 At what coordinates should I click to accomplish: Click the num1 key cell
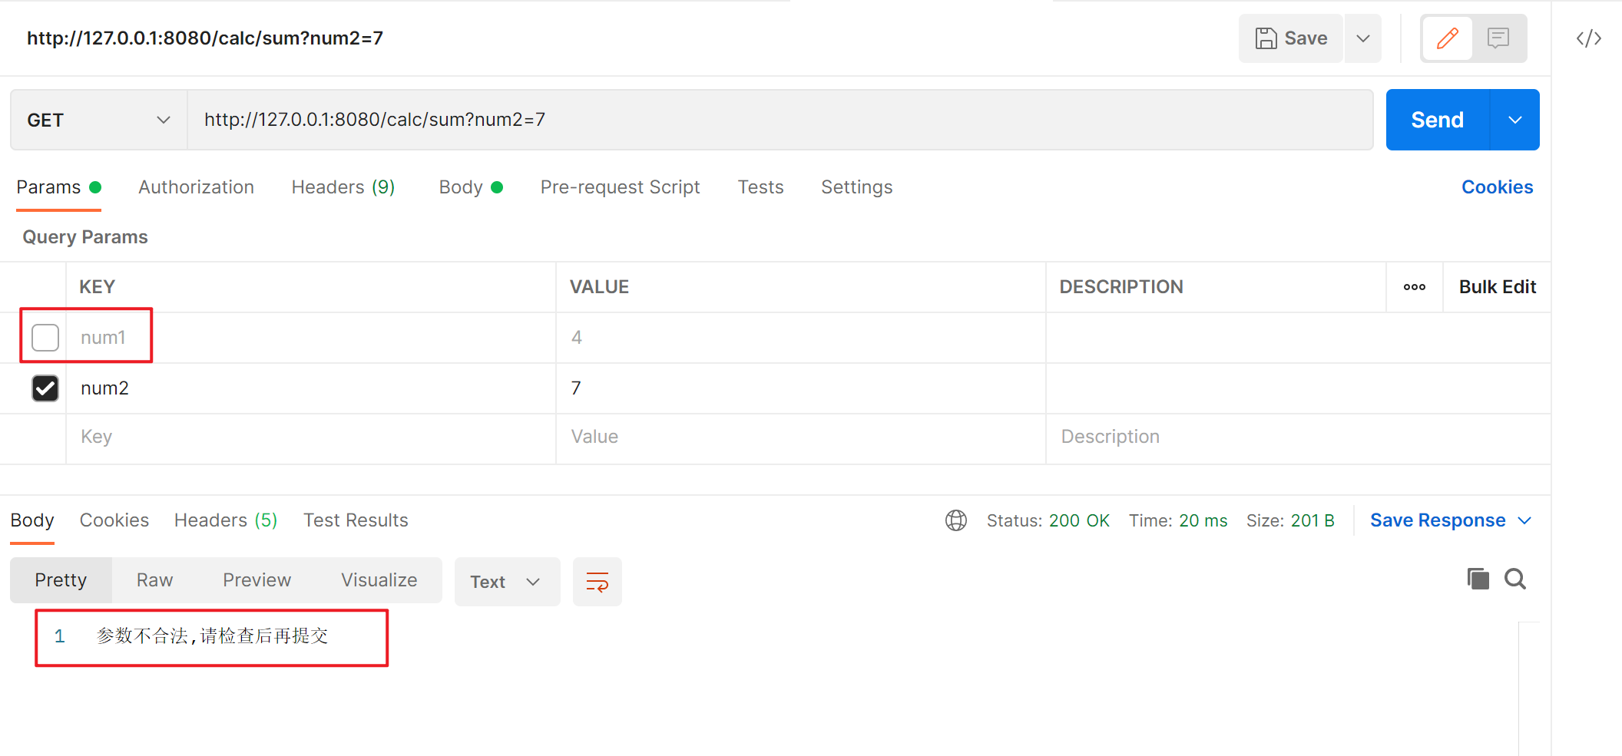(x=310, y=338)
